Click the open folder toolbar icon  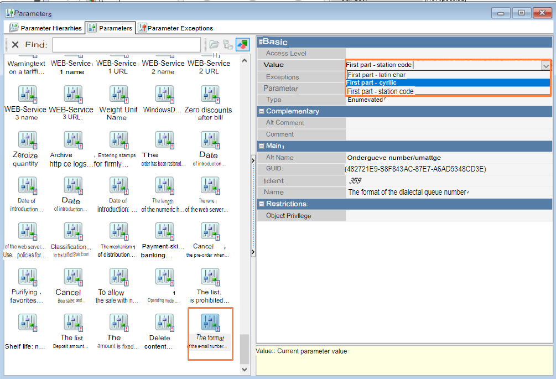214,45
